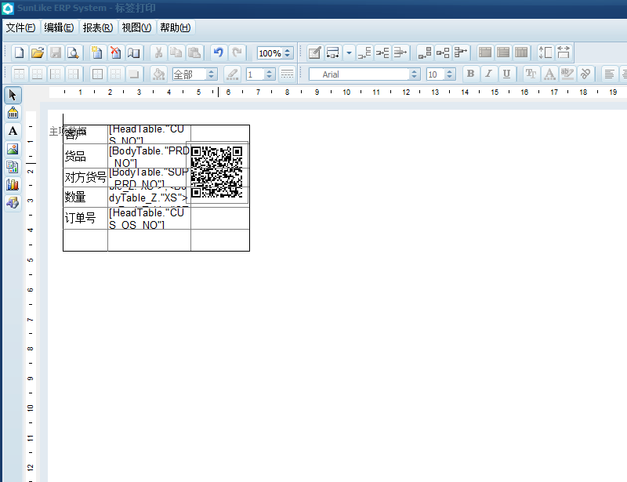Select the shapes tool in the toolbox
627x482 pixels.
pyautogui.click(x=13, y=203)
